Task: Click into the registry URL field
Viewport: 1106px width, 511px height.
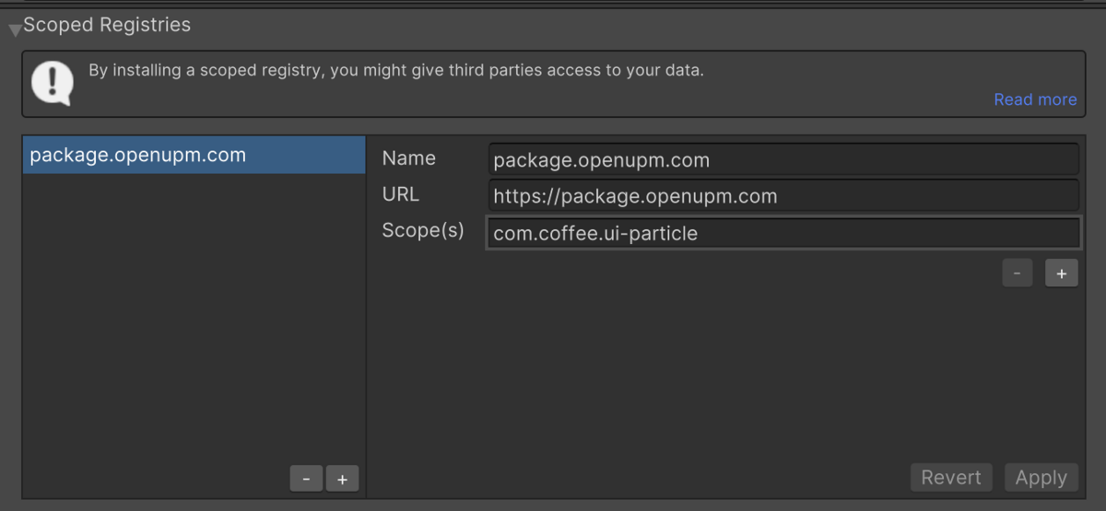Action: pos(782,195)
